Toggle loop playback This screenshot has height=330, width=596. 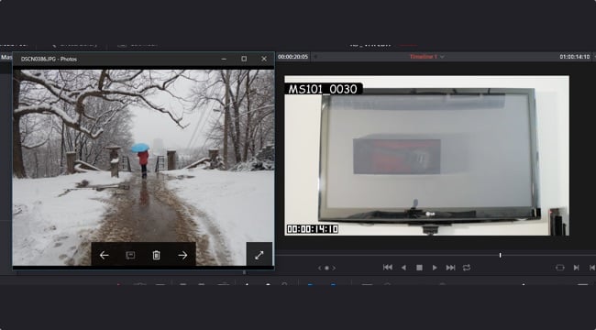(467, 268)
